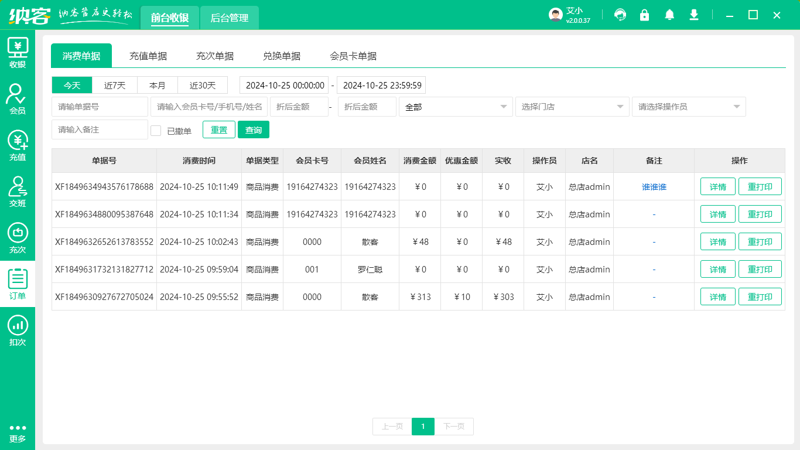
Task: Click 重打印 for the 09:55:52 order
Action: pyautogui.click(x=760, y=297)
